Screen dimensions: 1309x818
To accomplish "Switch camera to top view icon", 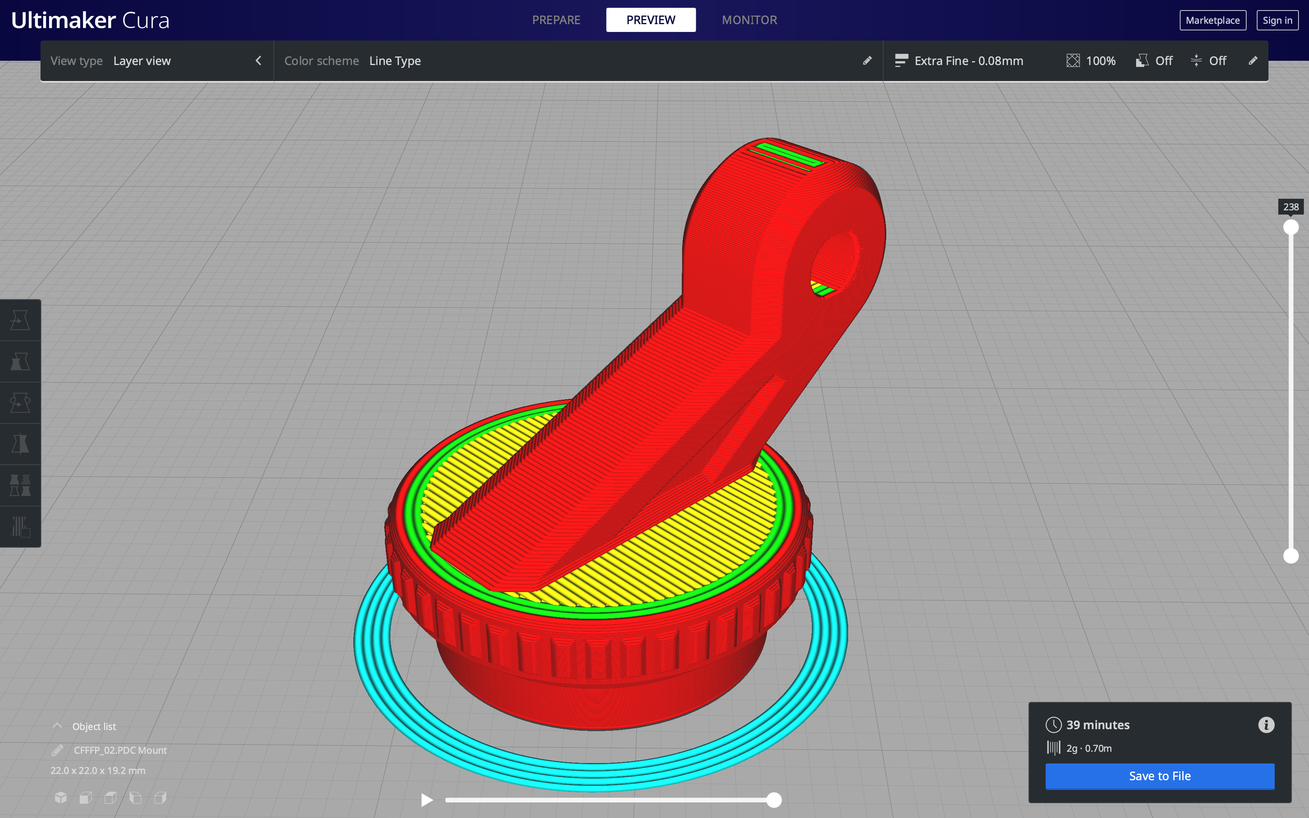I will pos(110,797).
